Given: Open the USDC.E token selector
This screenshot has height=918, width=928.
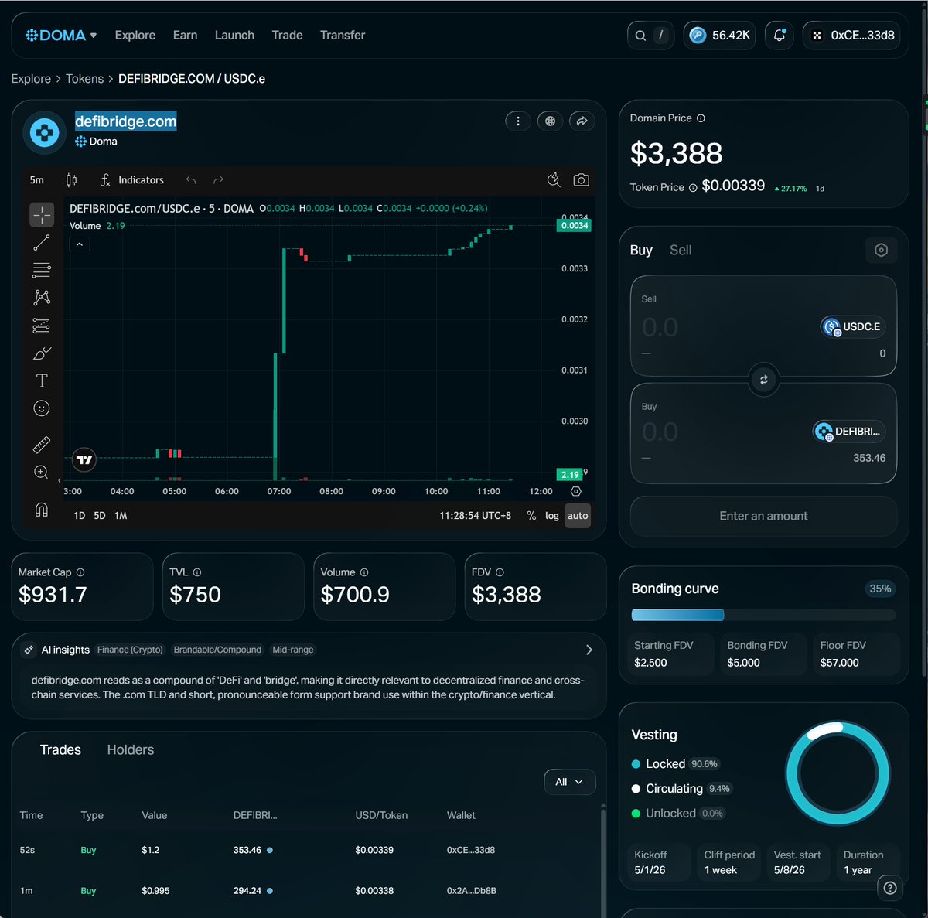Looking at the screenshot, I should [x=852, y=326].
